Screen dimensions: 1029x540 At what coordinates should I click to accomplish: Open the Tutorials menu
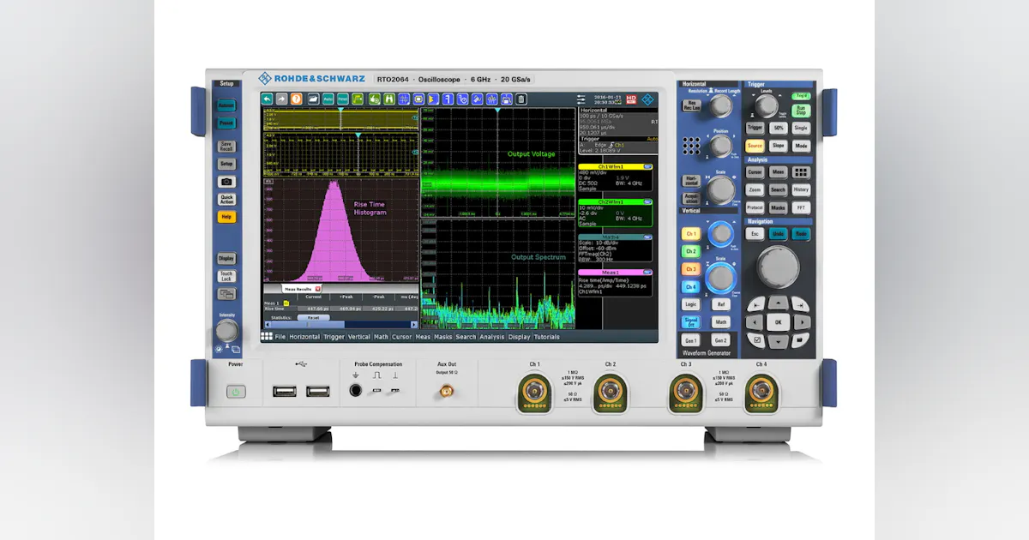tap(546, 337)
